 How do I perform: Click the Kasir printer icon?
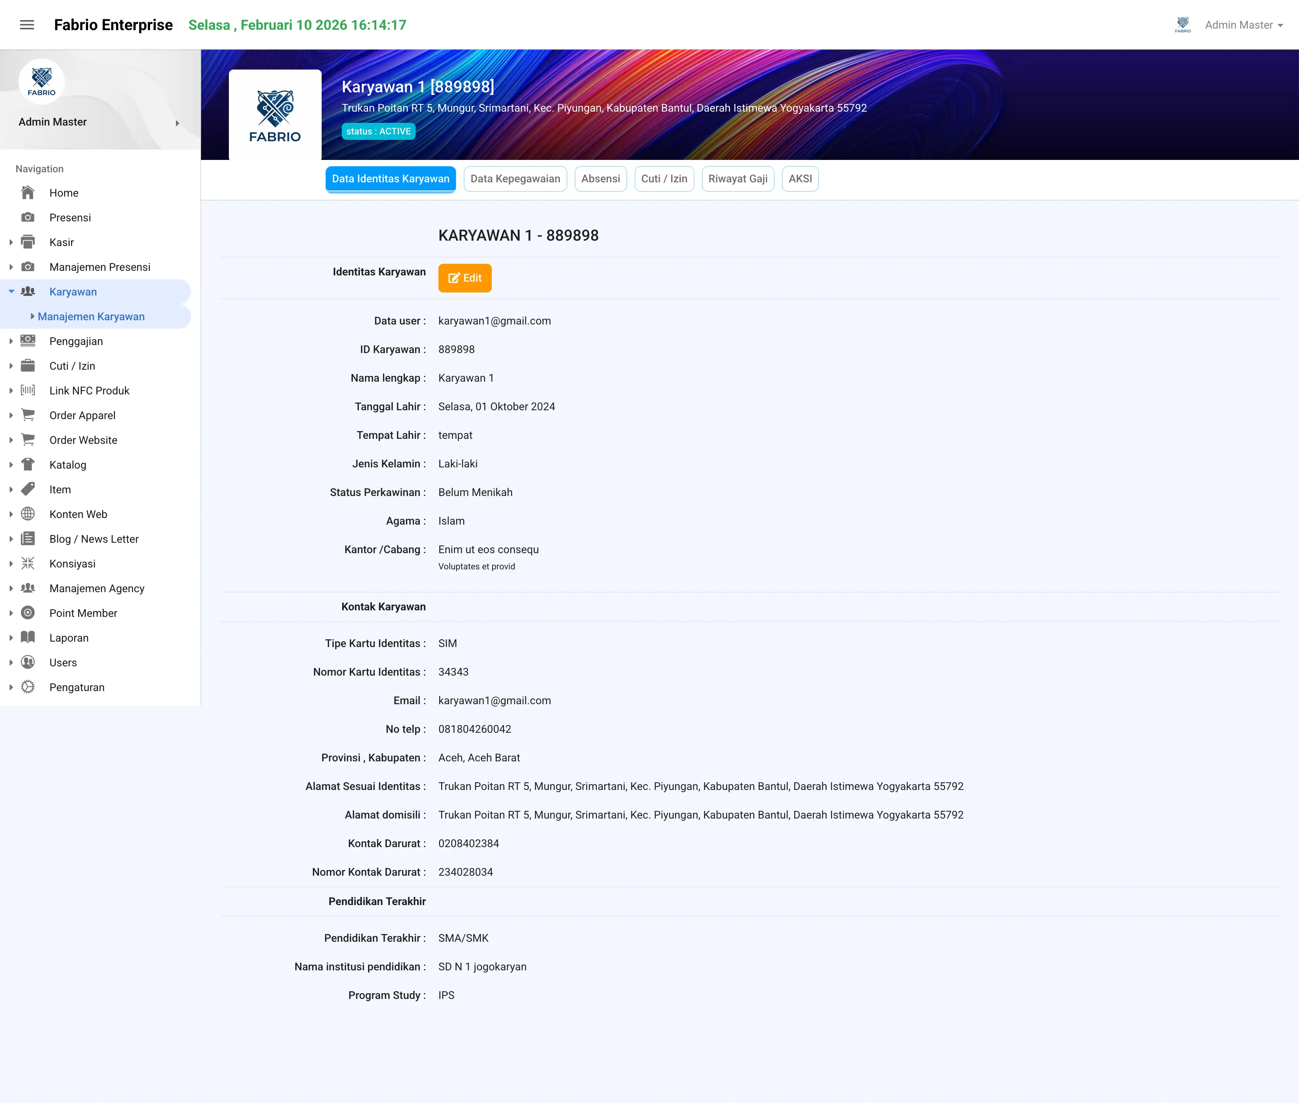click(x=27, y=241)
